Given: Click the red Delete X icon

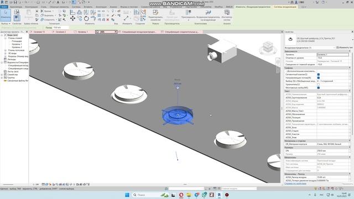Looking at the screenshot, I should 108,20.
